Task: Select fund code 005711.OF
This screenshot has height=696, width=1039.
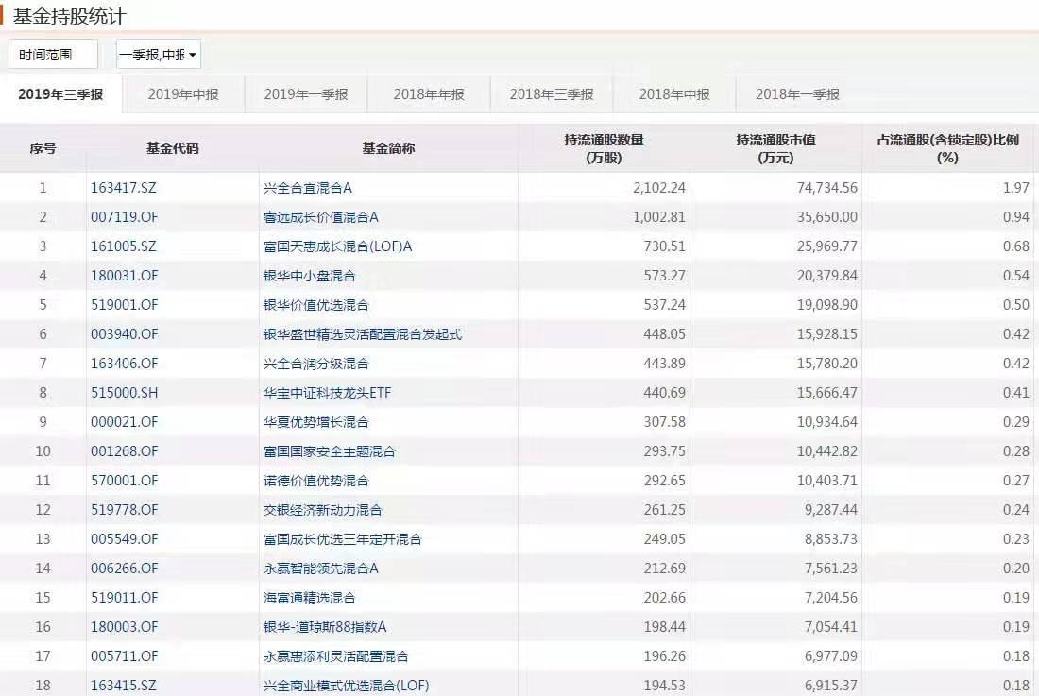Action: [x=125, y=655]
